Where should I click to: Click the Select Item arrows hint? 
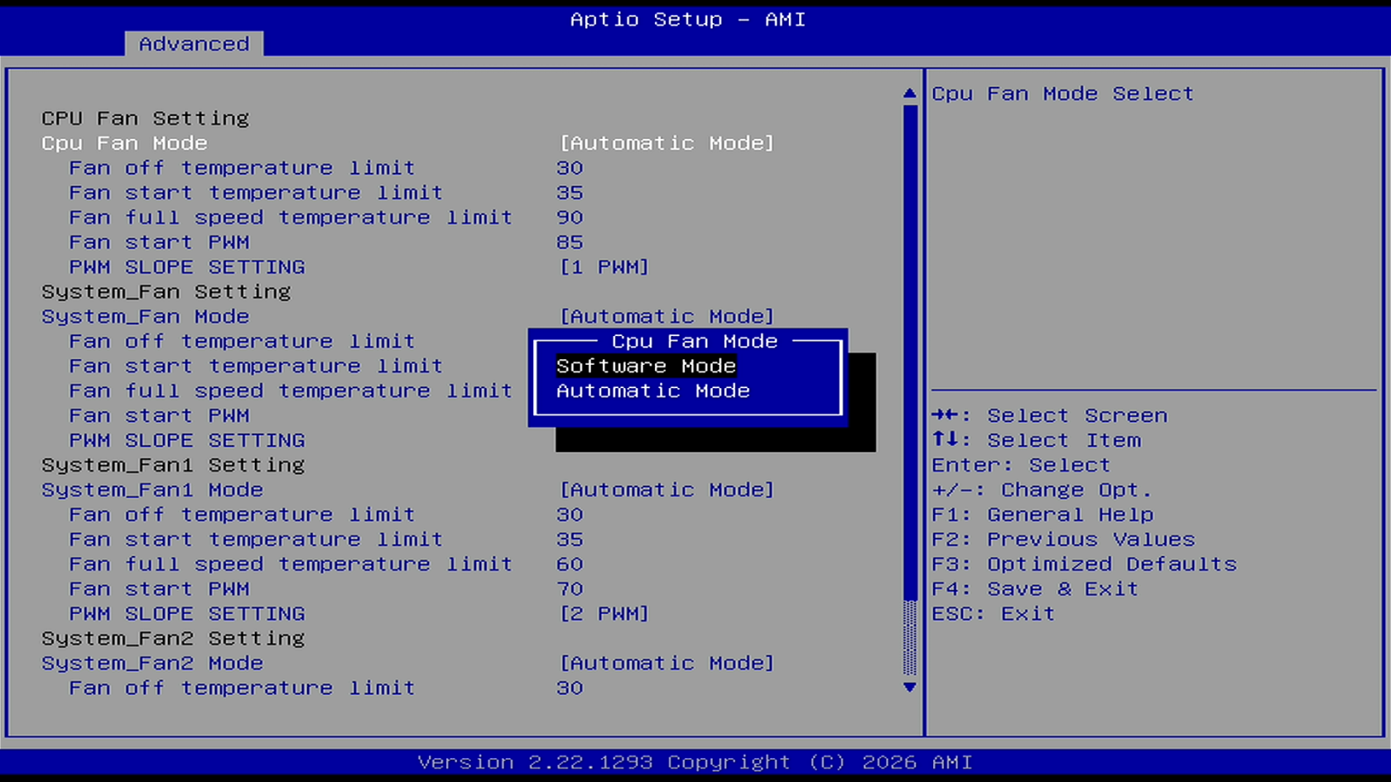click(x=1036, y=440)
